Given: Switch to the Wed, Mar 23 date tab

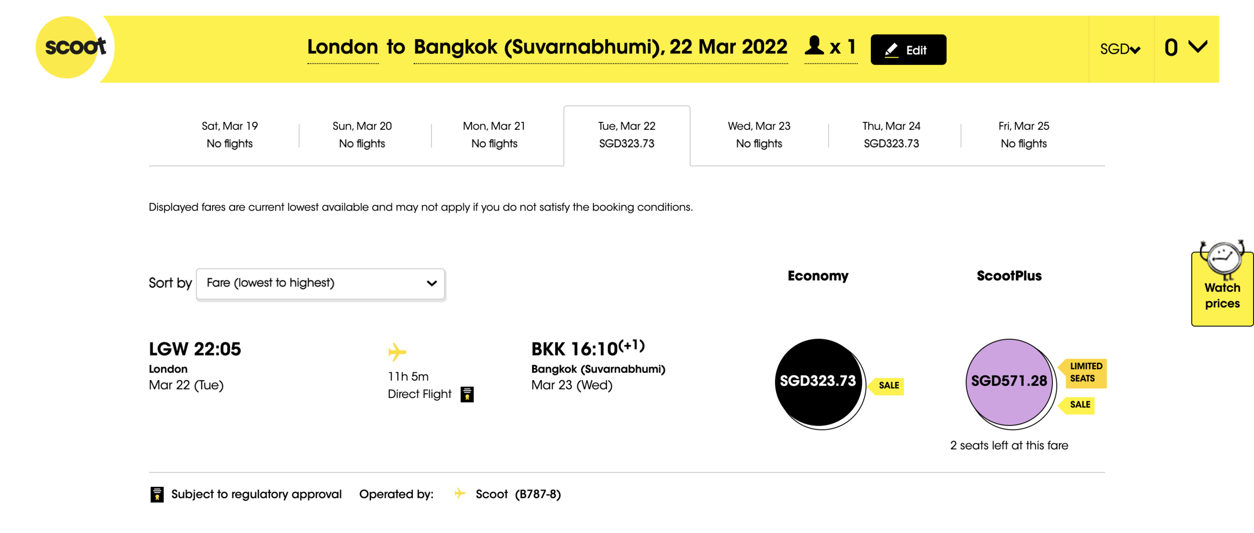Looking at the screenshot, I should [758, 135].
